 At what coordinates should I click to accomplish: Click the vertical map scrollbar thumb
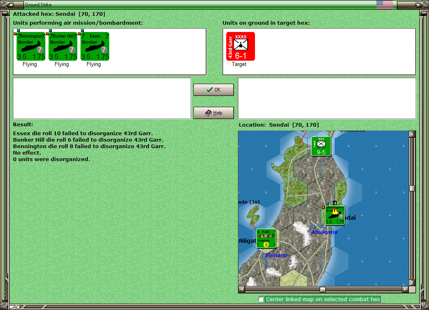pyautogui.click(x=412, y=188)
